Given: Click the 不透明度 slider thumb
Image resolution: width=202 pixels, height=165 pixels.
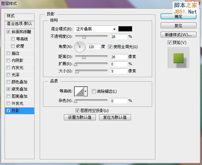Looking at the screenshot, I should coord(84,37).
